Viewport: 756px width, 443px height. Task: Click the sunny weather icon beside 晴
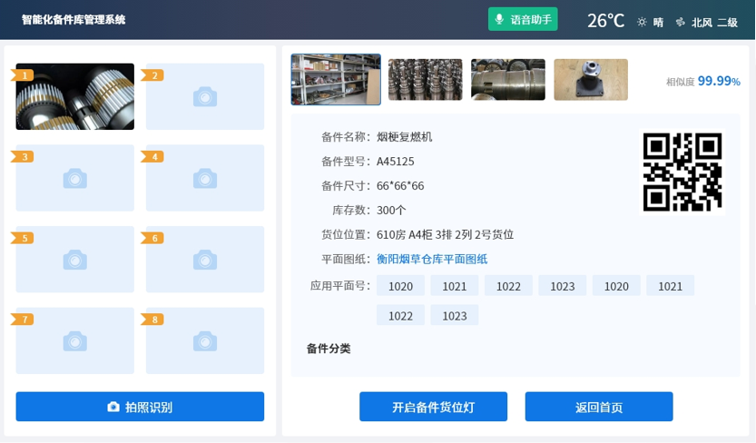(642, 22)
